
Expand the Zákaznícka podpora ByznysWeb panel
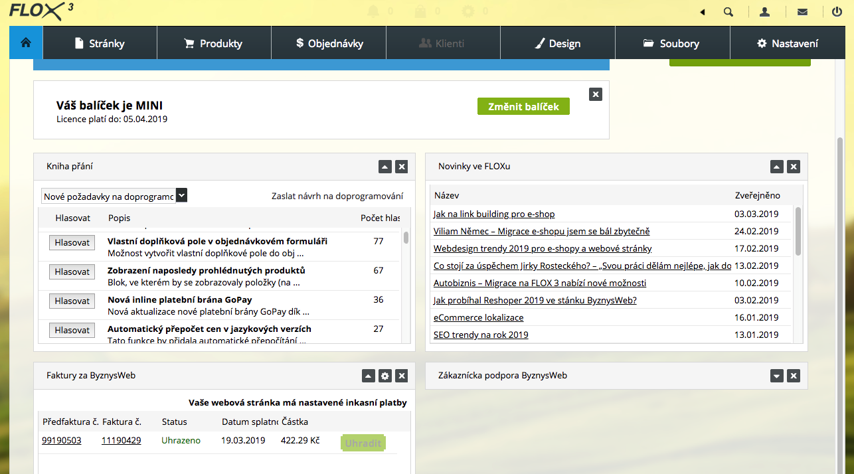tap(777, 376)
